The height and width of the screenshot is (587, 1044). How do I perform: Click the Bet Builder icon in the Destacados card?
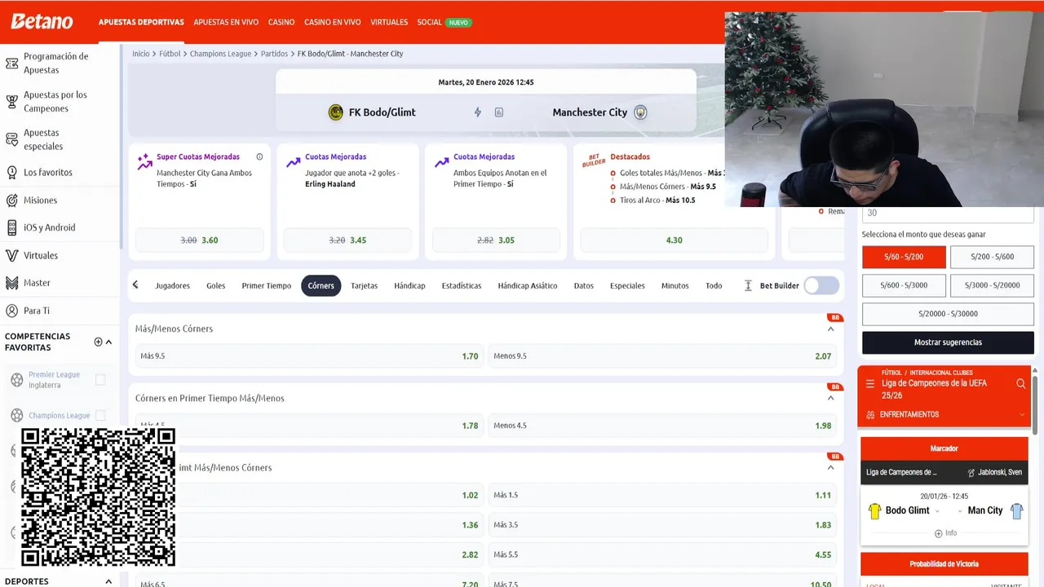pyautogui.click(x=594, y=161)
